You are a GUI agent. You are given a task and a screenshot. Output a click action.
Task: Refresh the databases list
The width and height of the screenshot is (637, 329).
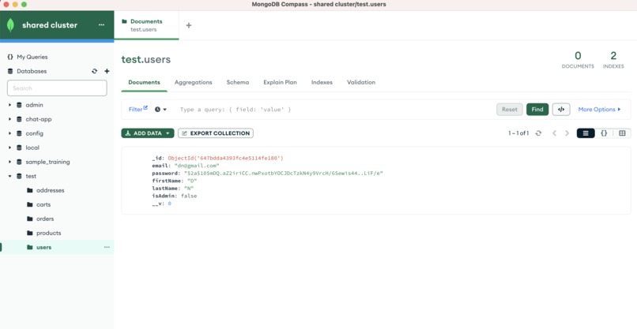point(94,71)
